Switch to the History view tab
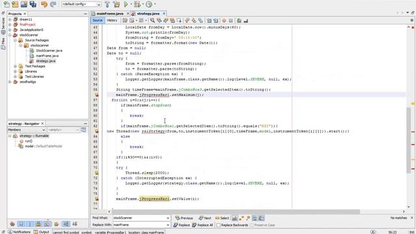 (x=112, y=20)
